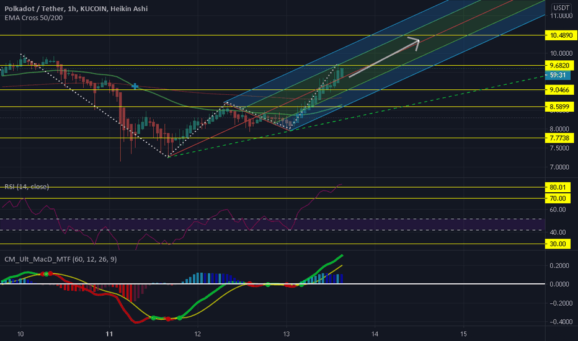Screen dimensions: 578x341
Task: Click the RSI 60.00 axis value
Action: coord(558,210)
